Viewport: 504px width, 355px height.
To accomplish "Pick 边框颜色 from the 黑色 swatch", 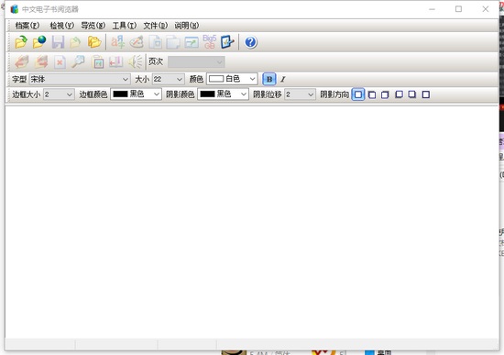I will 136,94.
